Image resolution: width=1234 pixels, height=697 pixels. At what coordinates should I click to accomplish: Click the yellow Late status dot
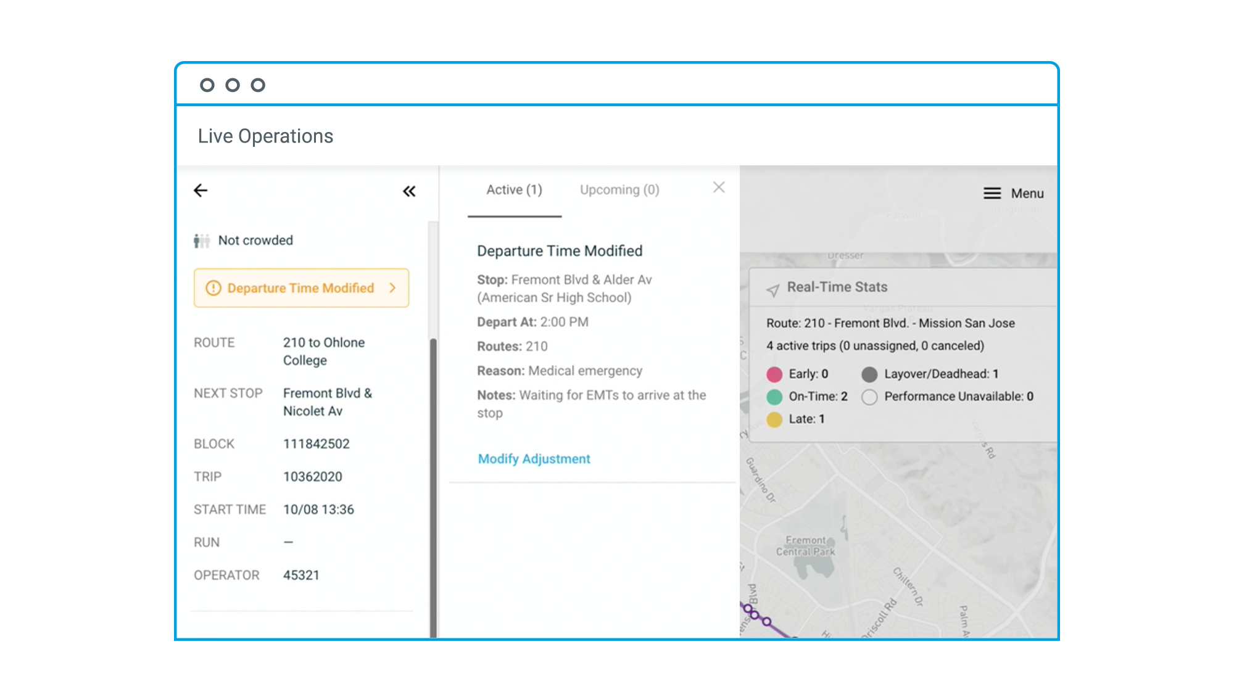774,419
